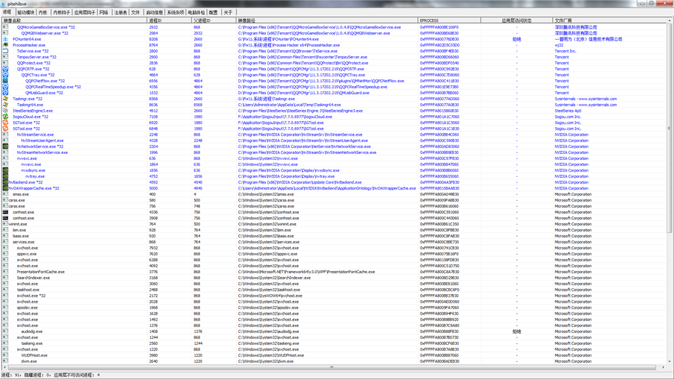Image resolution: width=674 pixels, height=379 pixels.
Task: Click the QQMicroGameBoxService.exe row icon
Action: pos(5,27)
